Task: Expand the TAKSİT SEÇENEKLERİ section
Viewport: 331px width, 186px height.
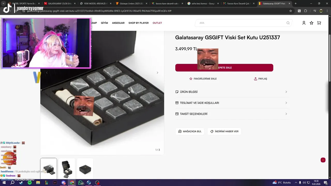Action: click(x=231, y=114)
